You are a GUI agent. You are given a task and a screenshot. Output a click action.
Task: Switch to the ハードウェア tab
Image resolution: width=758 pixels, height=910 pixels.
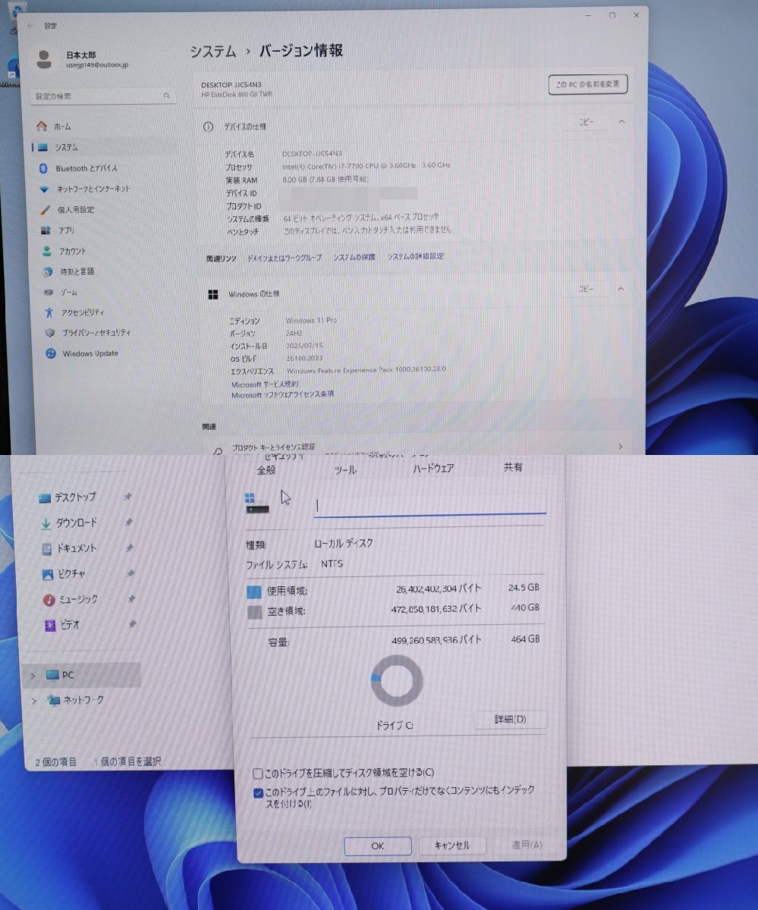pos(433,469)
